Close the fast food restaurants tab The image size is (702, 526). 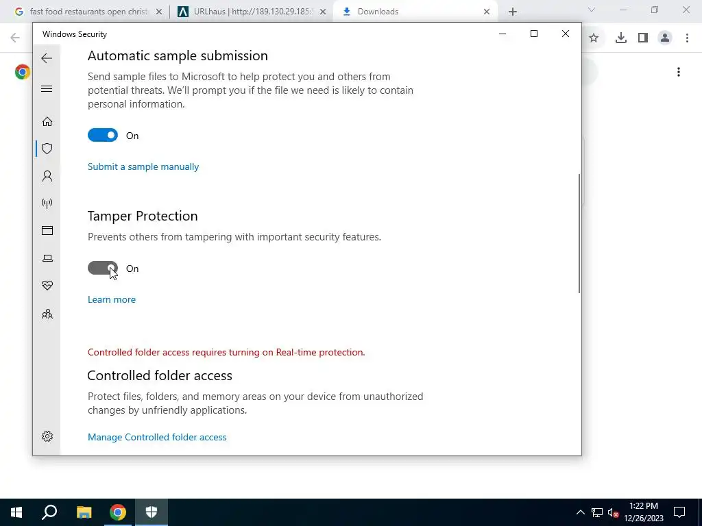click(x=158, y=12)
